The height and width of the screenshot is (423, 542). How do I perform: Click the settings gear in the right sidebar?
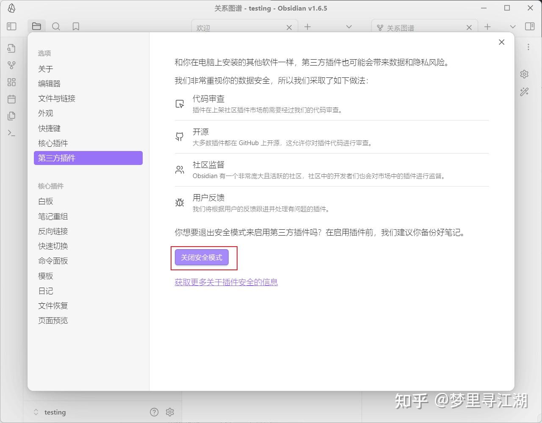524,74
